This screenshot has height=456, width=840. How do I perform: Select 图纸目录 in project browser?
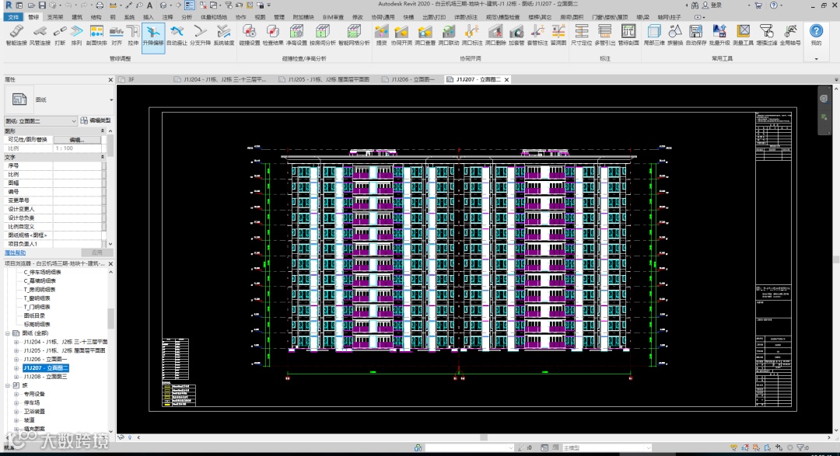(x=34, y=315)
